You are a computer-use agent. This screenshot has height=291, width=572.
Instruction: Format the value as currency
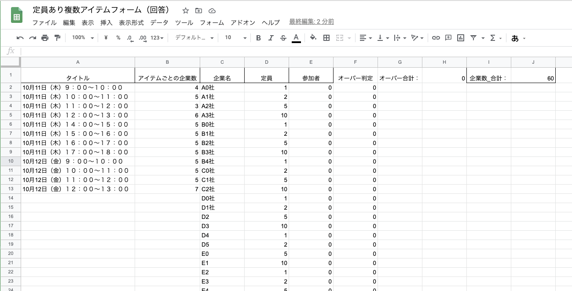(106, 38)
